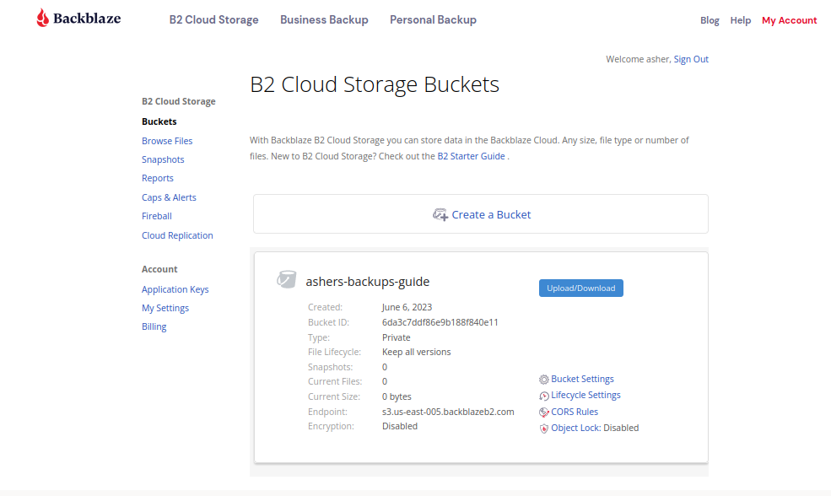Click the Backblaze flame logo
This screenshot has height=496, width=831.
pos(42,18)
